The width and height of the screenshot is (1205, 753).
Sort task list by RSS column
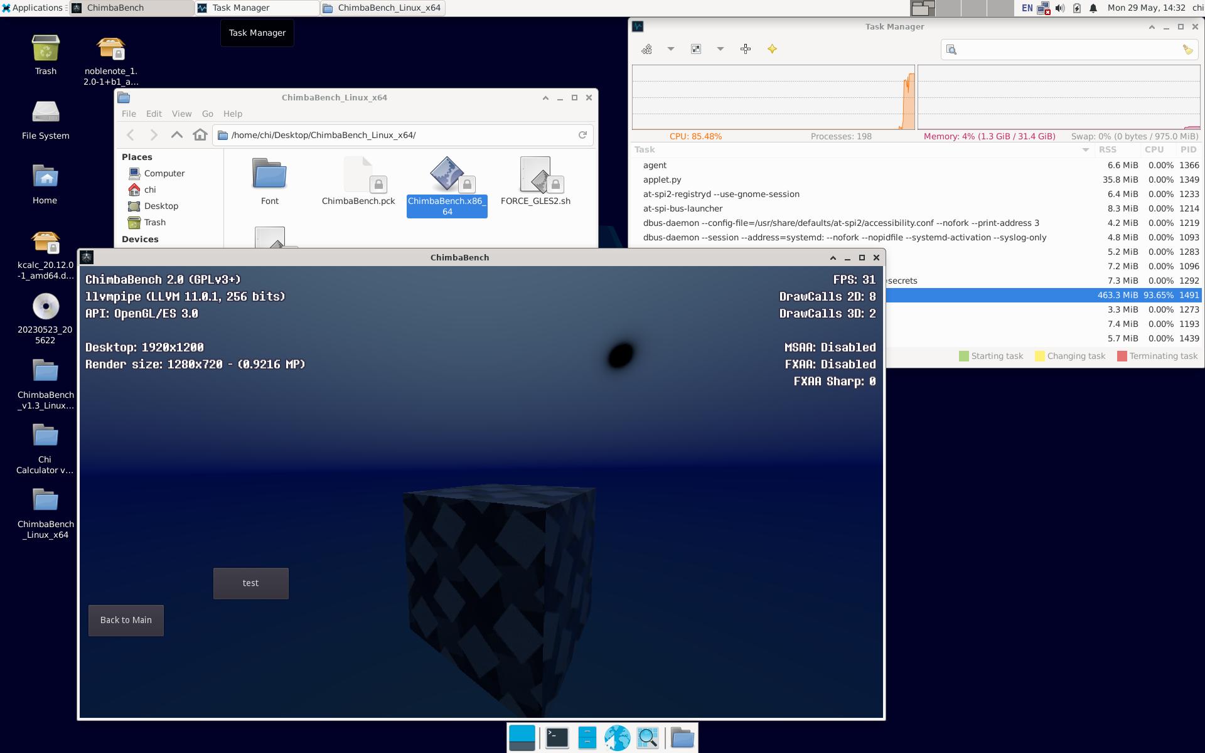(x=1107, y=149)
